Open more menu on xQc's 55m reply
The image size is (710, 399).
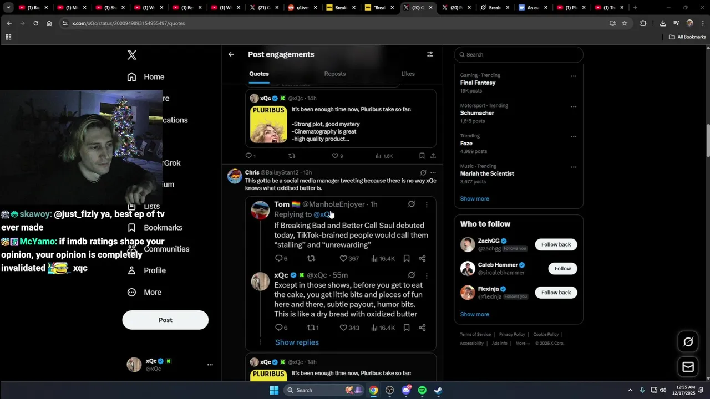[427, 275]
